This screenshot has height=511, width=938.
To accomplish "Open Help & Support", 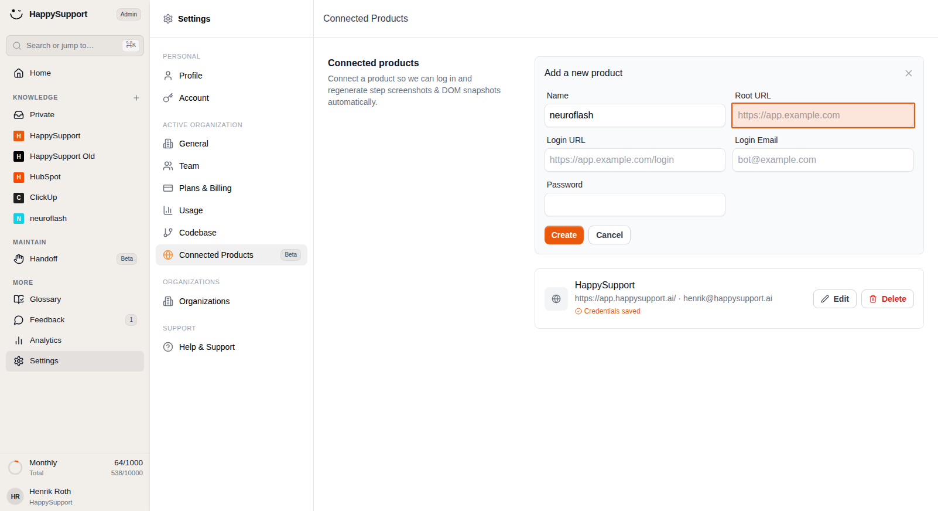I will (231, 347).
